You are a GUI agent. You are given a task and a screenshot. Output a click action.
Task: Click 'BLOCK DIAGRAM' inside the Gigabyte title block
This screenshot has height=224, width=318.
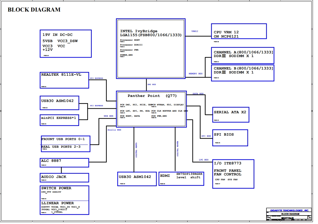[290, 214]
